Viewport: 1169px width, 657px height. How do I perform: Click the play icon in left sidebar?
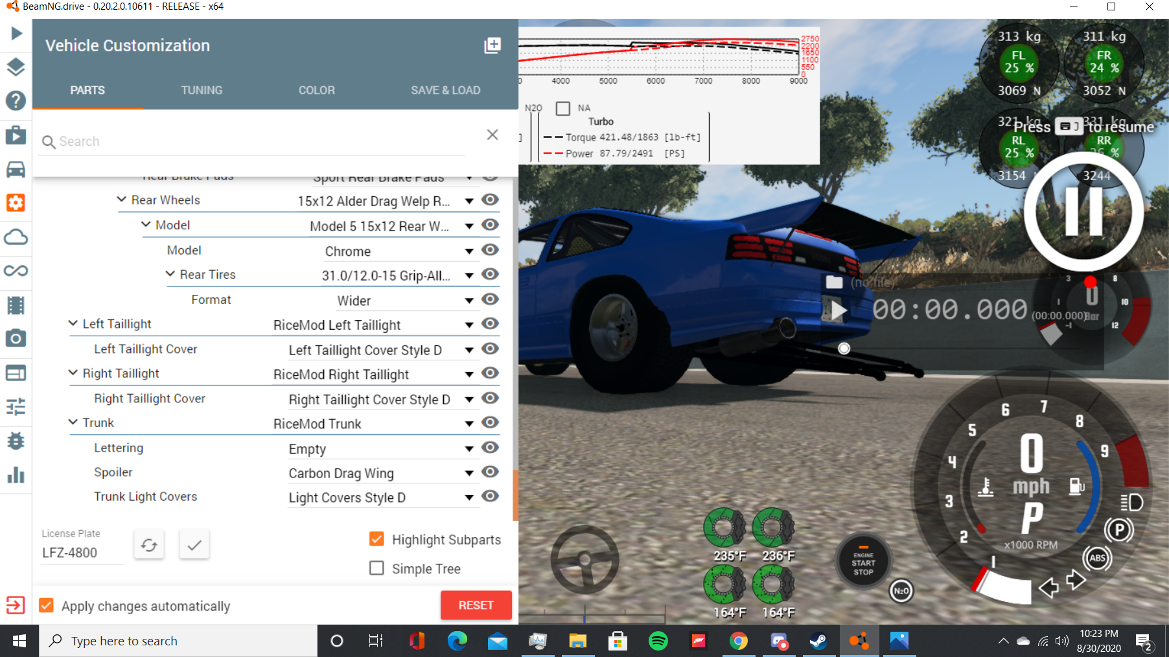pos(16,33)
